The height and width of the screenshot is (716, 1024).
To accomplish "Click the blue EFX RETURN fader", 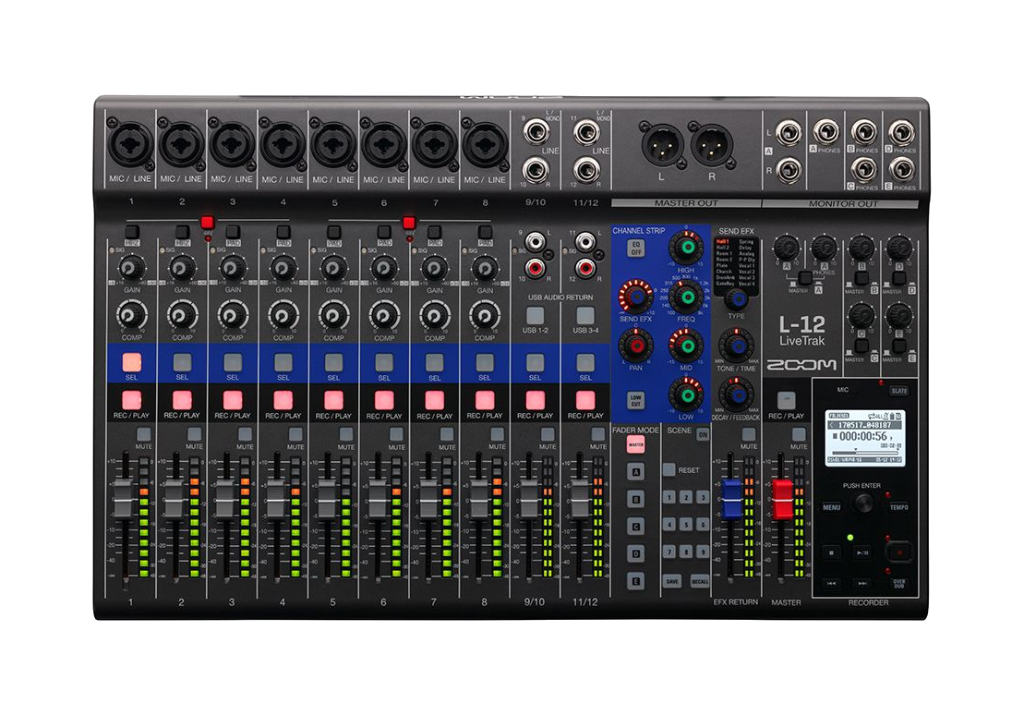I will (732, 499).
